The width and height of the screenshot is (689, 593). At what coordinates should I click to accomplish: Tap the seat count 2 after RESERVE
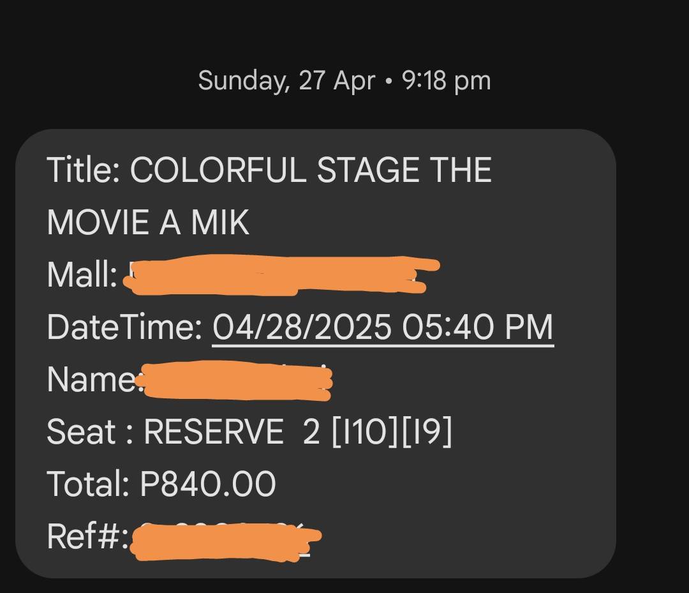click(x=311, y=432)
